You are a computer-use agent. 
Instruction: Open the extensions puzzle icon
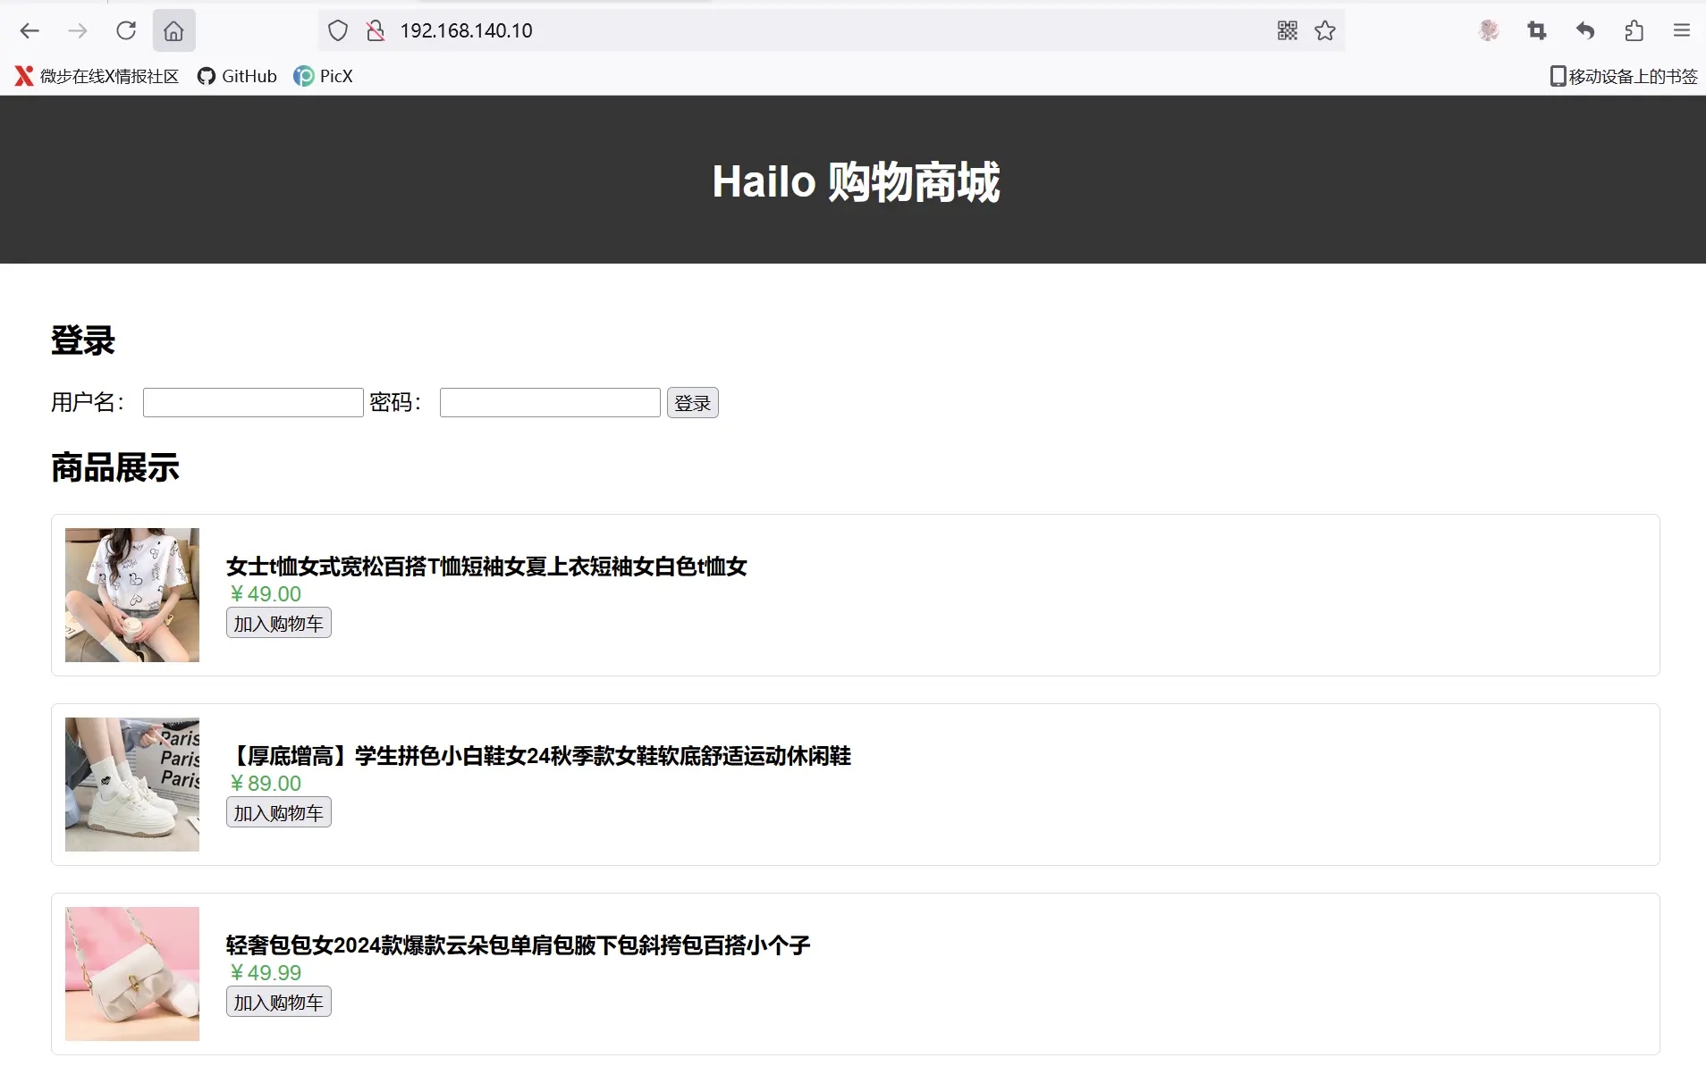1634,30
